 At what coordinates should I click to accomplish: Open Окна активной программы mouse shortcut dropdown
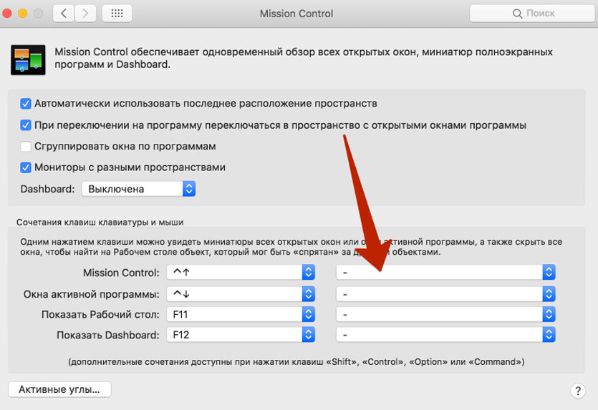click(x=445, y=294)
